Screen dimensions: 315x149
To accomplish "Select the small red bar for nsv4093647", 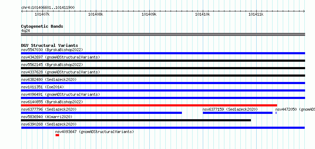I will [x=57, y=135].
